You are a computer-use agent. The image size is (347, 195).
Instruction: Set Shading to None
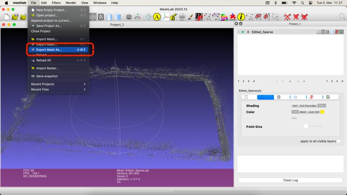tap(321, 106)
